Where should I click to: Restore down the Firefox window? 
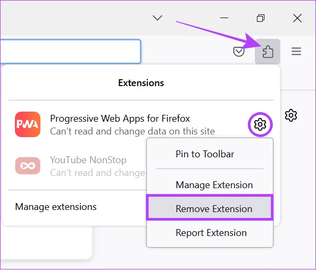[261, 18]
